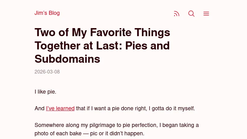Go to the Jim's Blog home link

(x=47, y=13)
